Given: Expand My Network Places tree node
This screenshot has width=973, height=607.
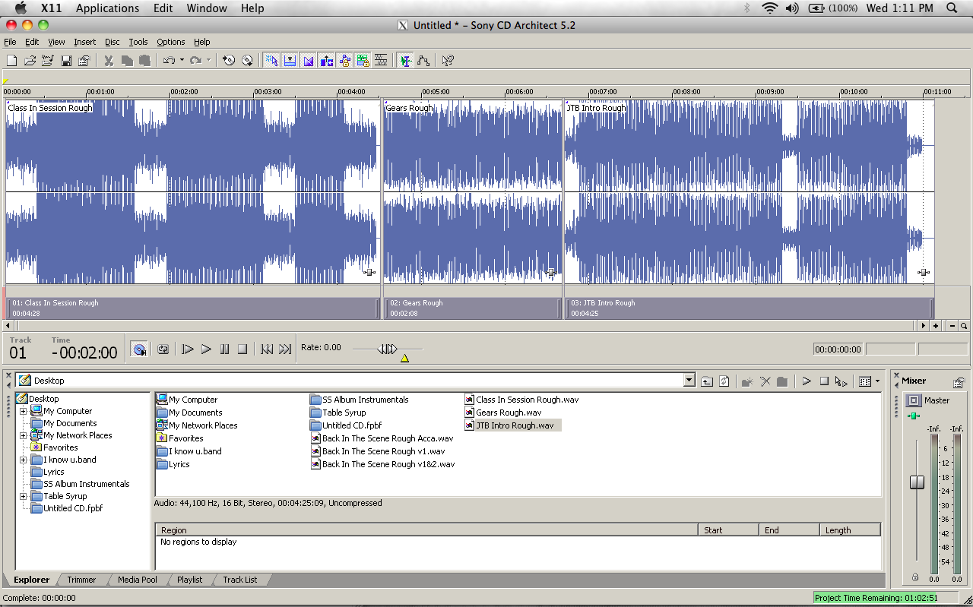Looking at the screenshot, I should (x=24, y=435).
